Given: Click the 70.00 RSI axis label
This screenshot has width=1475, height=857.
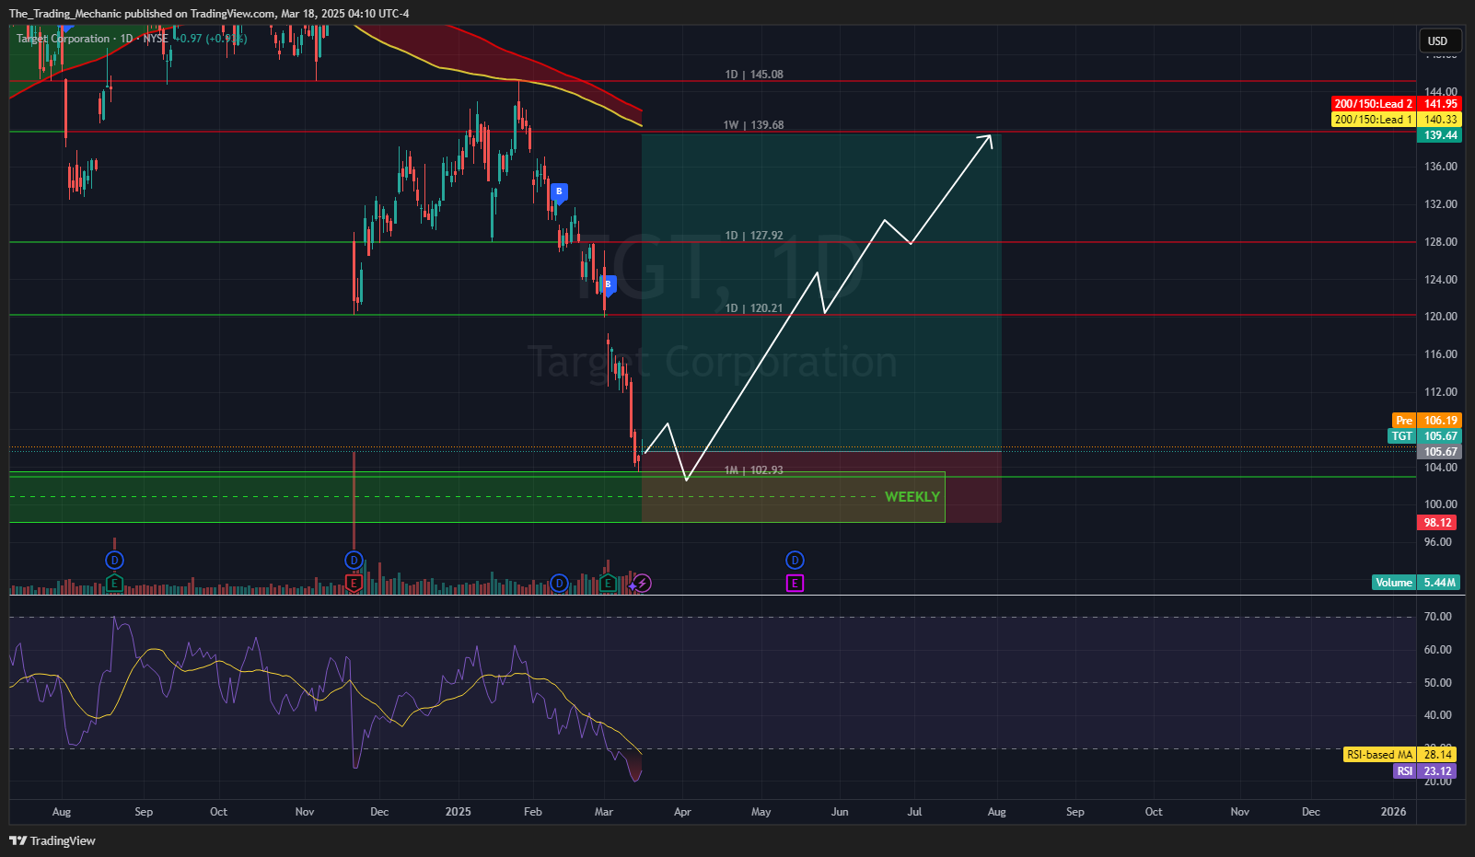Looking at the screenshot, I should pos(1438,617).
